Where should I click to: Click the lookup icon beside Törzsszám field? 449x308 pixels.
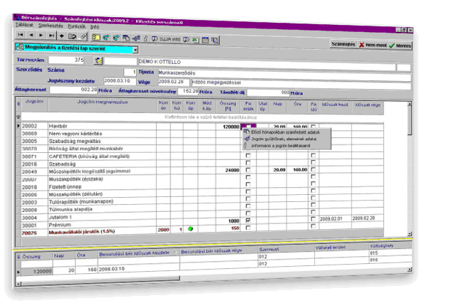click(99, 60)
